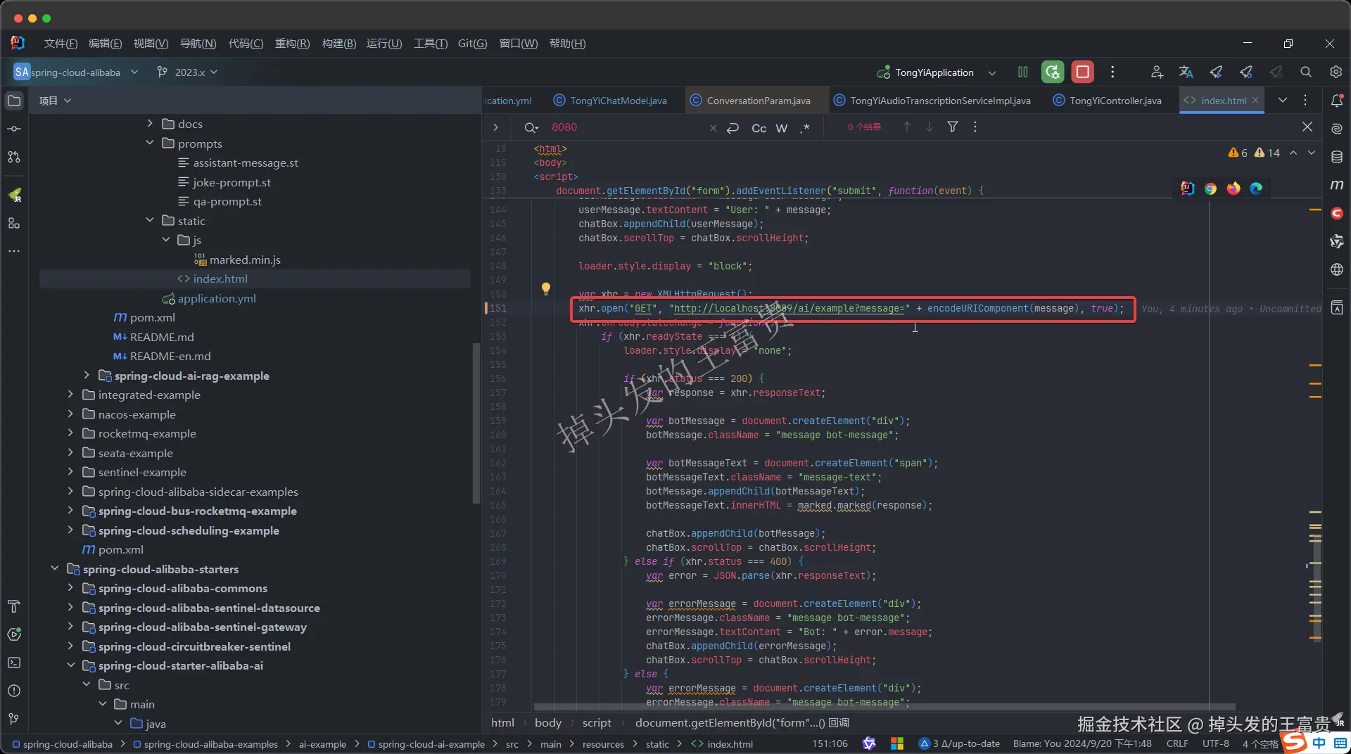
Task: Open the Database tool window icon
Action: (1337, 157)
